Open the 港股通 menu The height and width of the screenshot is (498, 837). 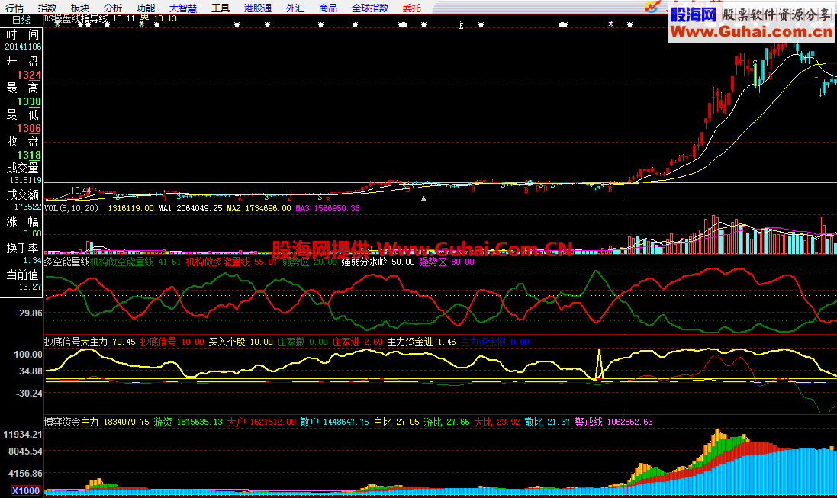[257, 8]
